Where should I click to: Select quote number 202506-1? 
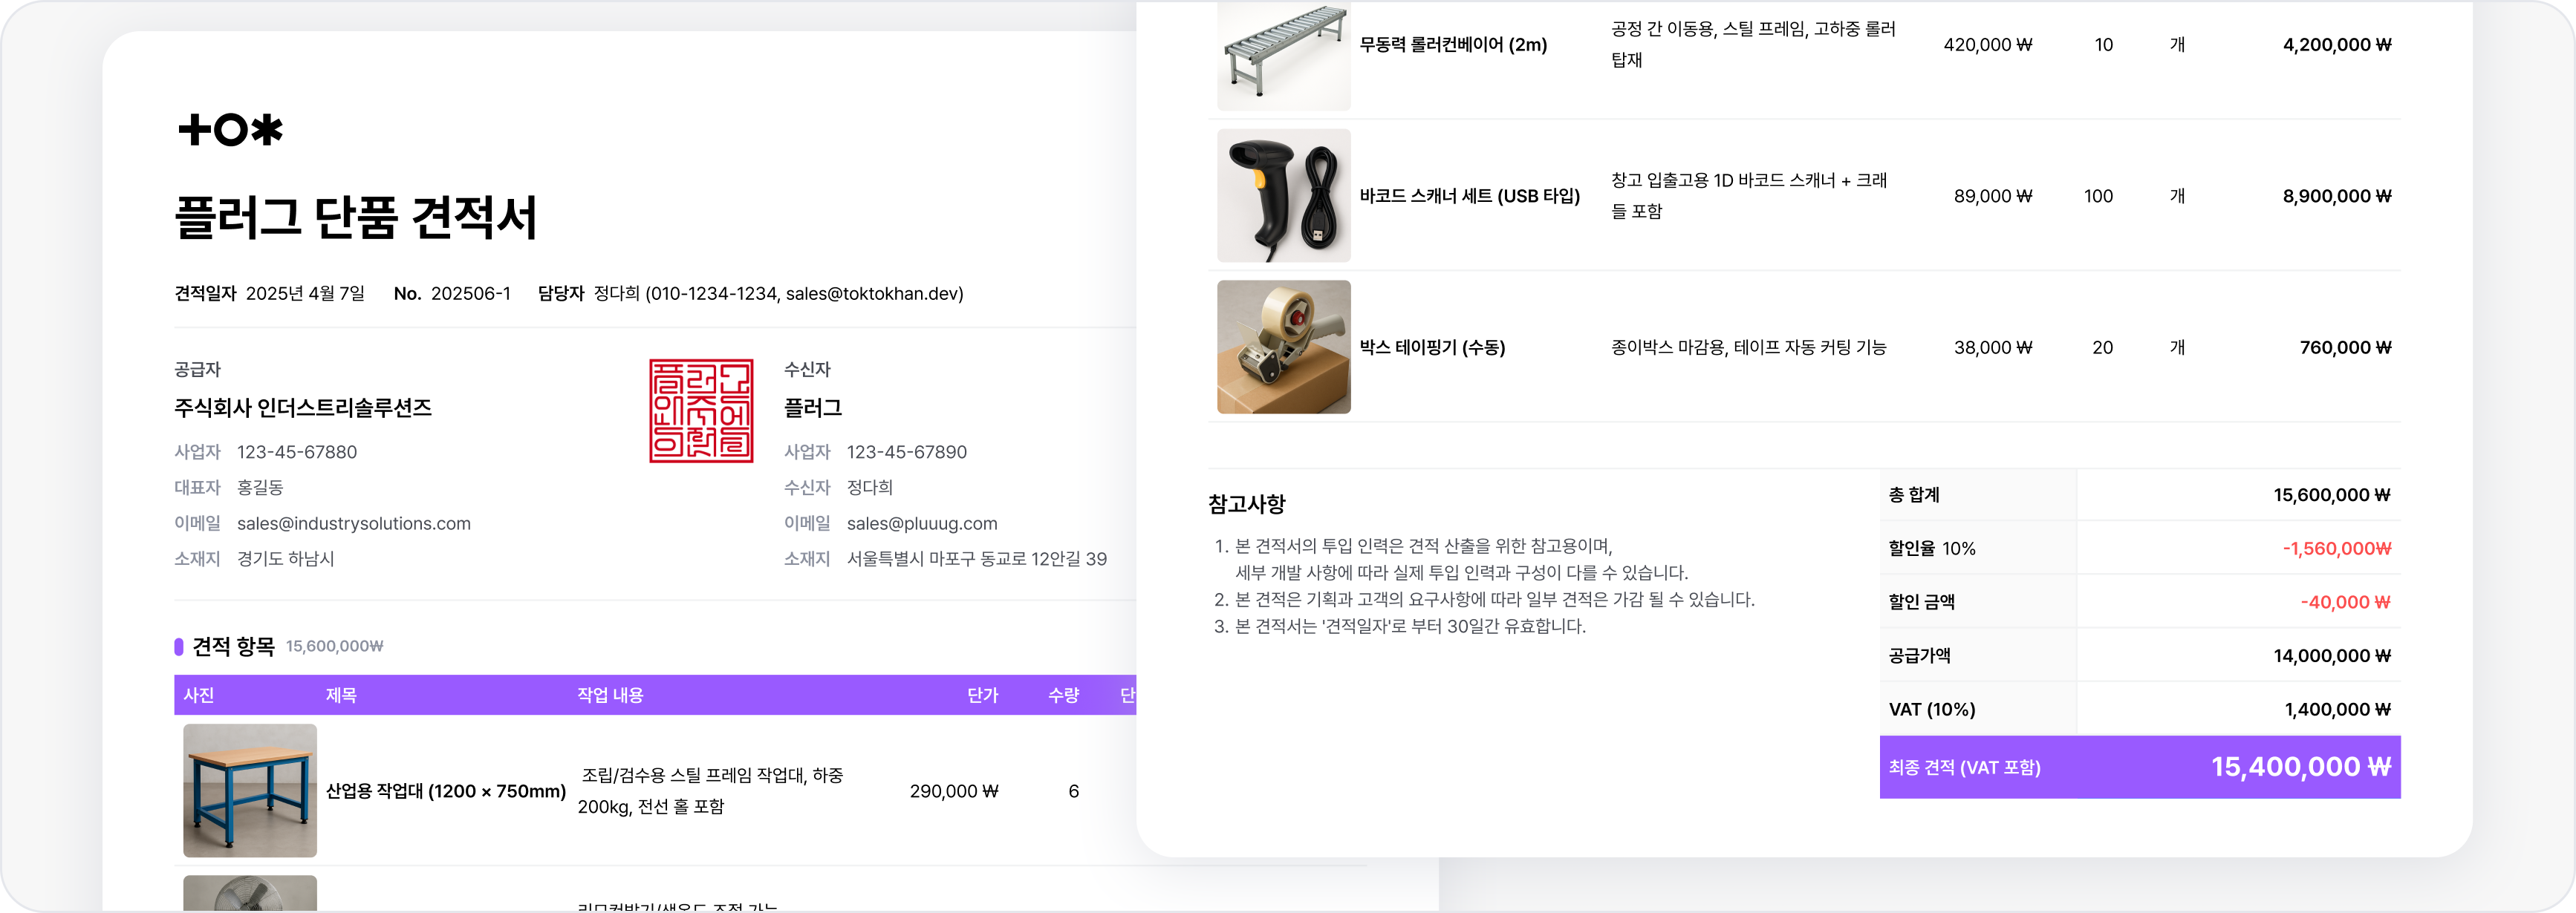tap(471, 294)
